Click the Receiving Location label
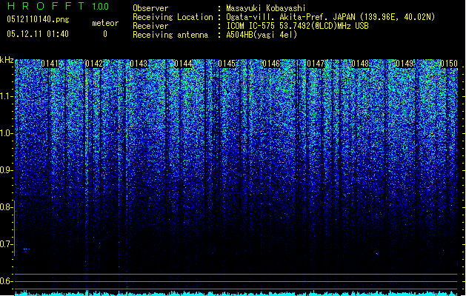466x296 pixels. click(x=173, y=17)
